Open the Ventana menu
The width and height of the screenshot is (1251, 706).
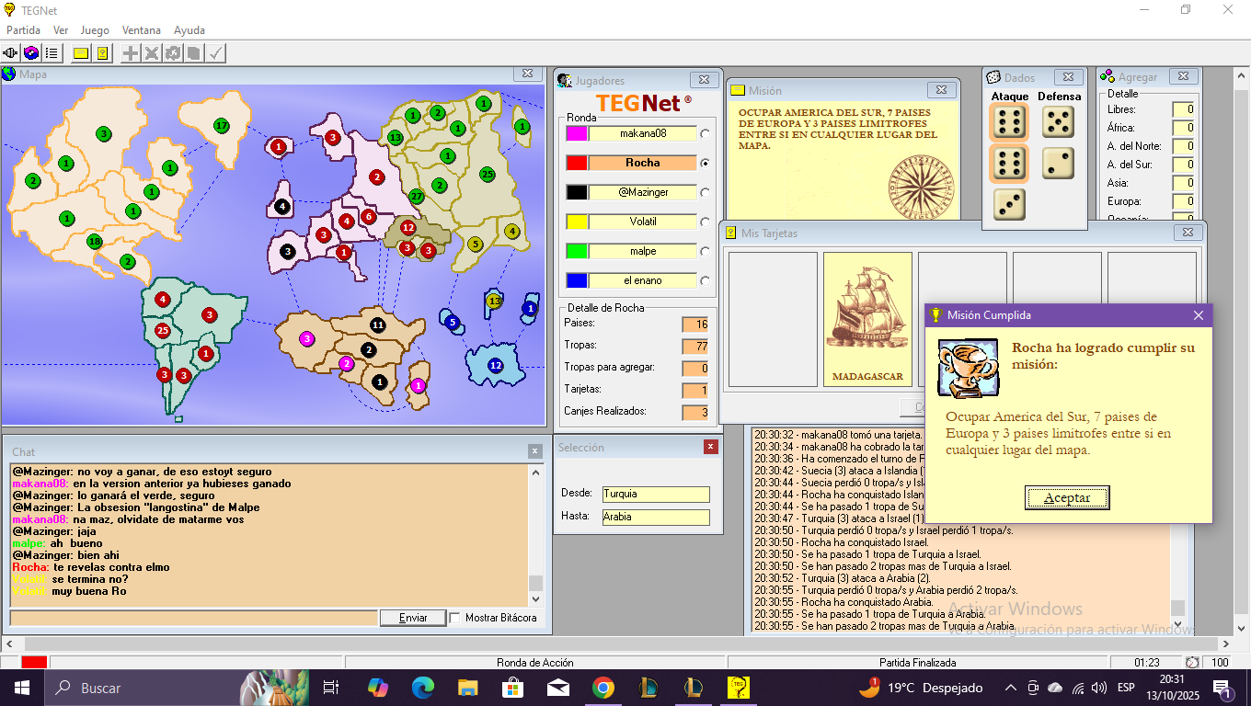click(141, 30)
